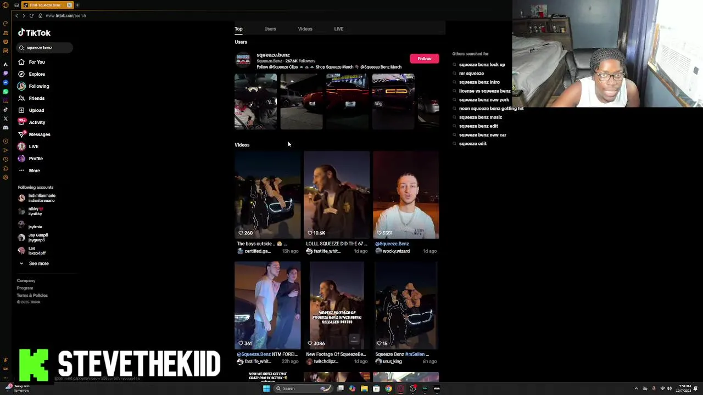Go to the For You feed
Screen dimensions: 703x395
click(31, 62)
